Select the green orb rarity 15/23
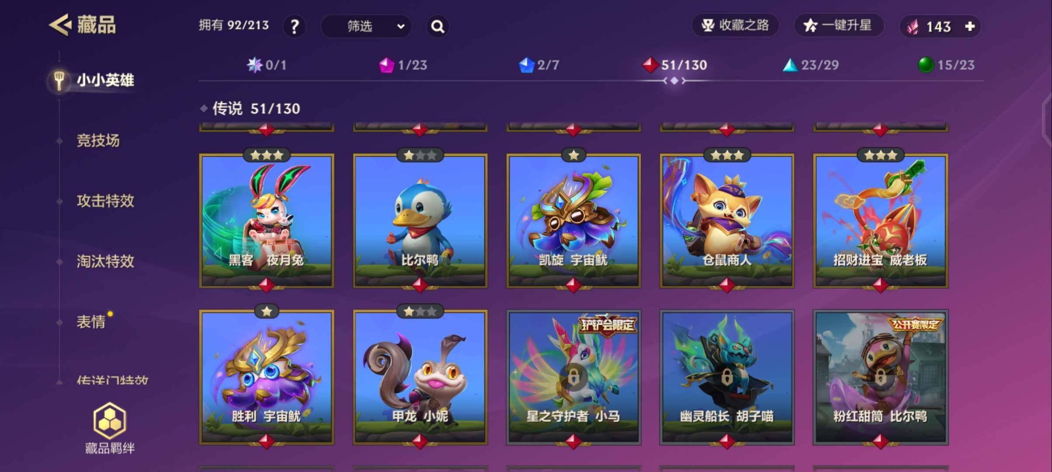Viewport: 1052px width, 472px height. pos(946,65)
